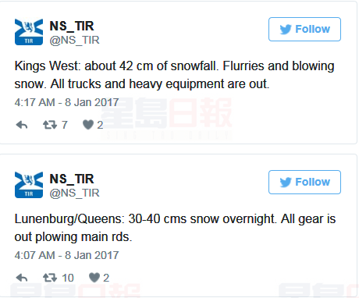Open NS_TIR display name in second tweet
Screen dimensions: 359x298
[x=72, y=179]
